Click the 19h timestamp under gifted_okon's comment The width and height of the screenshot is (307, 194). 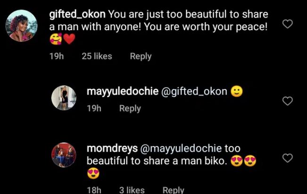pos(57,57)
